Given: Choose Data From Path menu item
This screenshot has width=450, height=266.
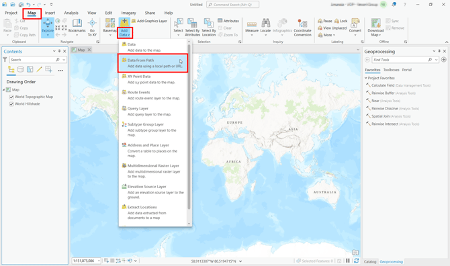Looking at the screenshot, I should [153, 63].
